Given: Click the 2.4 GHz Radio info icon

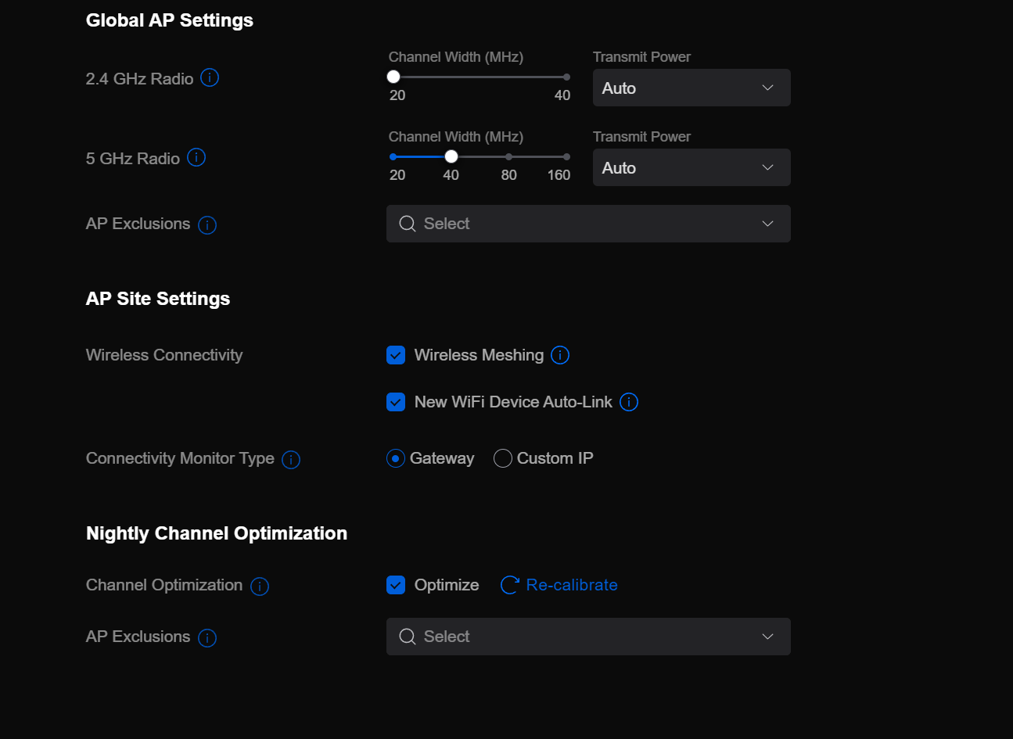Looking at the screenshot, I should 210,78.
